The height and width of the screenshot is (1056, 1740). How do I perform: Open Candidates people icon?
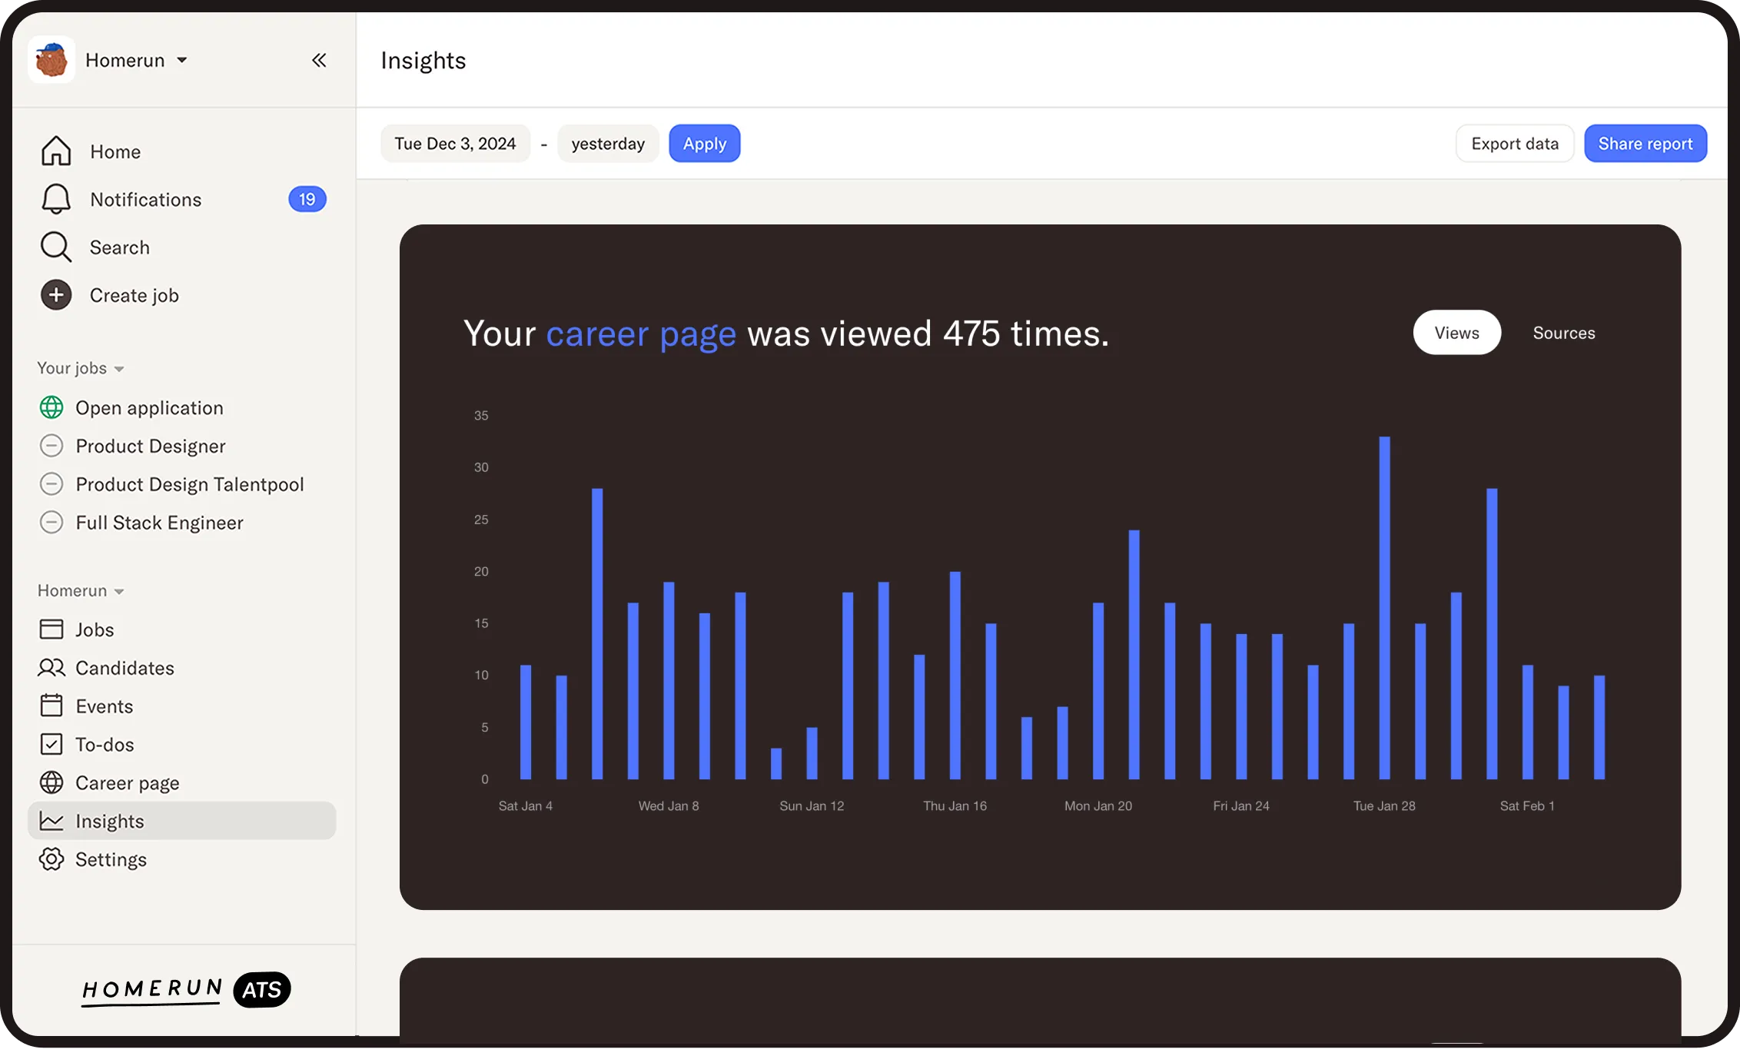point(51,668)
